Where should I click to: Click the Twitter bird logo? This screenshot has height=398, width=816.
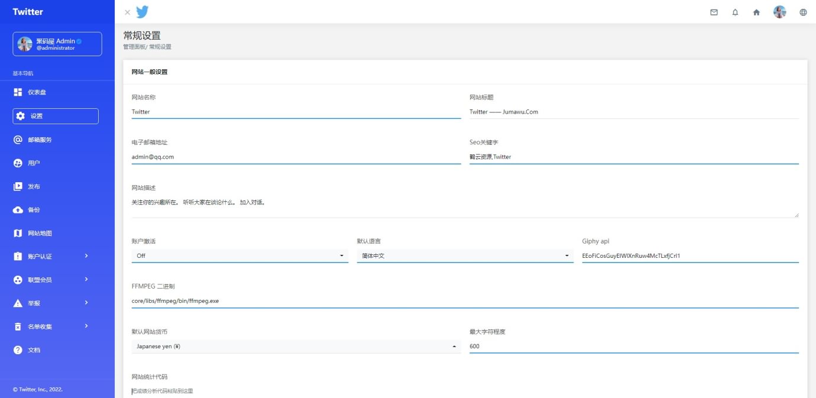[142, 12]
